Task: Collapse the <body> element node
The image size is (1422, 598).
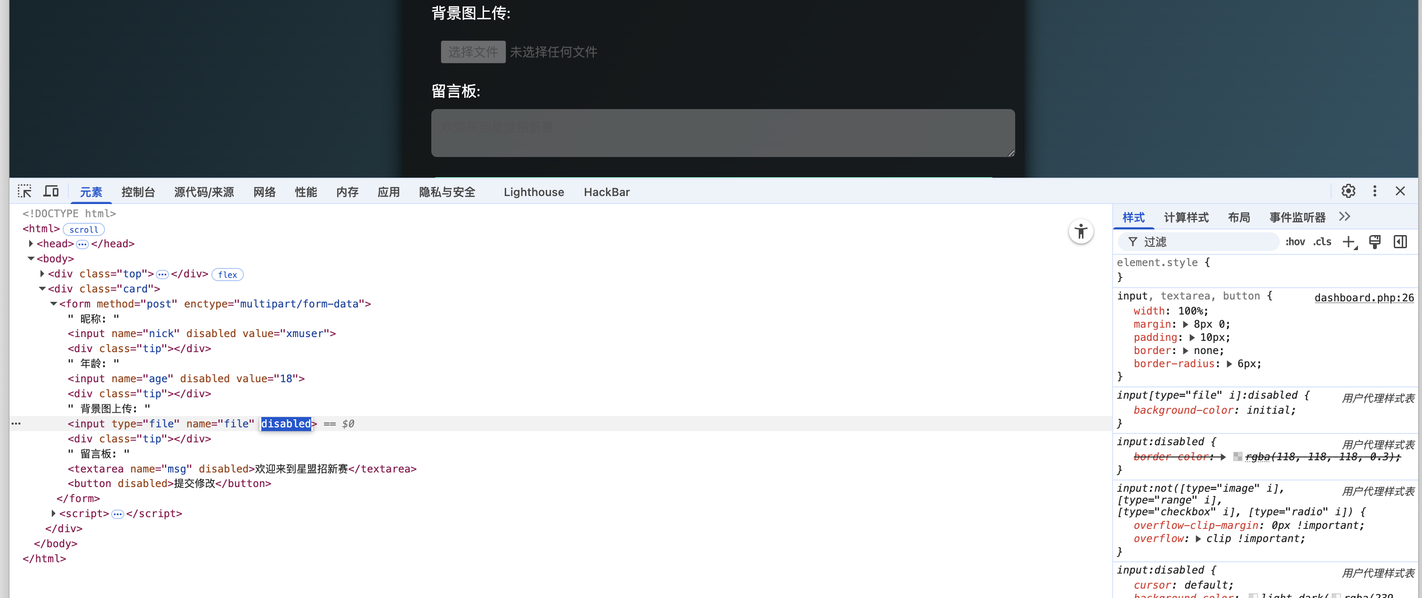Action: (31, 259)
